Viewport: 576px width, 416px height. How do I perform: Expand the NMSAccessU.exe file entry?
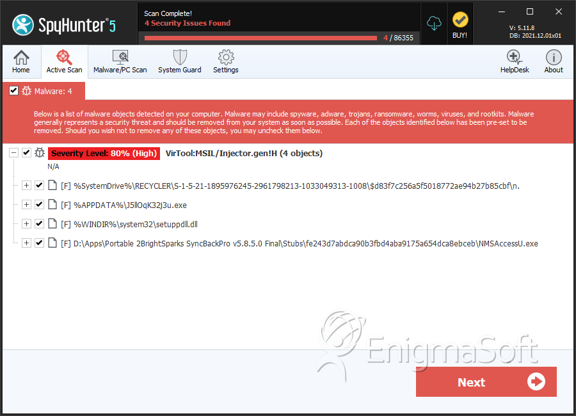pos(26,243)
